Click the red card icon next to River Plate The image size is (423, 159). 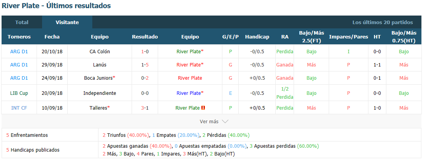(x=203, y=108)
